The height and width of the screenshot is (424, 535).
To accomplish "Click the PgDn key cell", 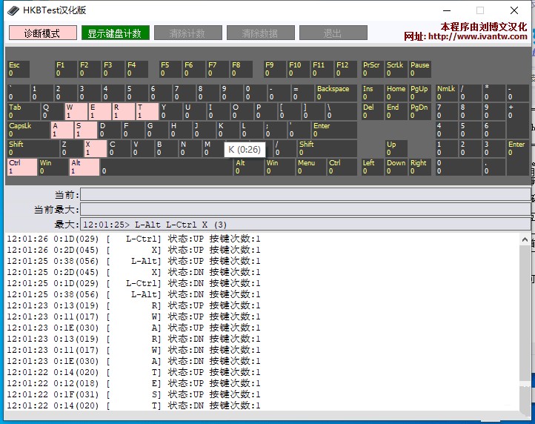I will tap(420, 112).
